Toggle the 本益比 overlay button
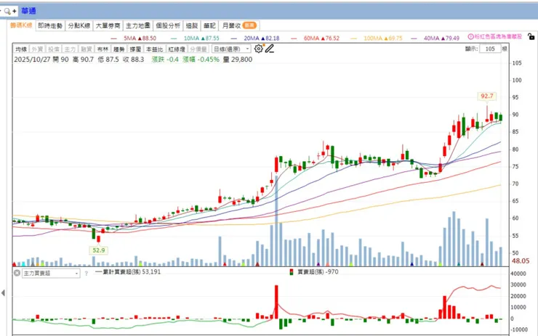 [x=154, y=49]
